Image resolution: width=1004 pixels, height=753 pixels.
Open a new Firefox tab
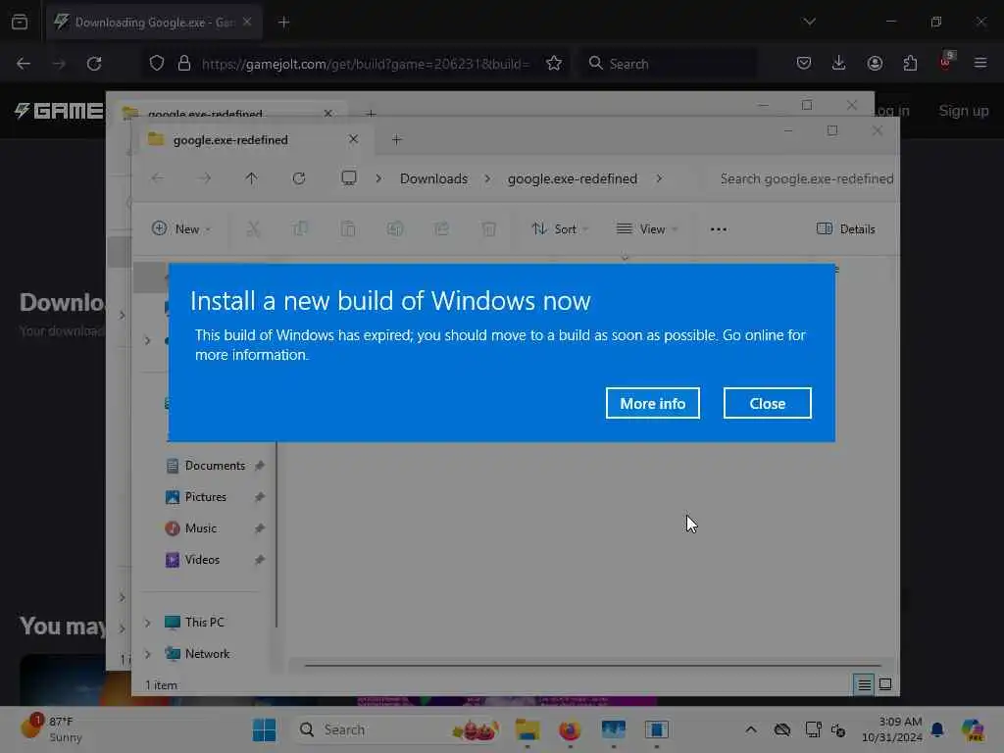283,23
